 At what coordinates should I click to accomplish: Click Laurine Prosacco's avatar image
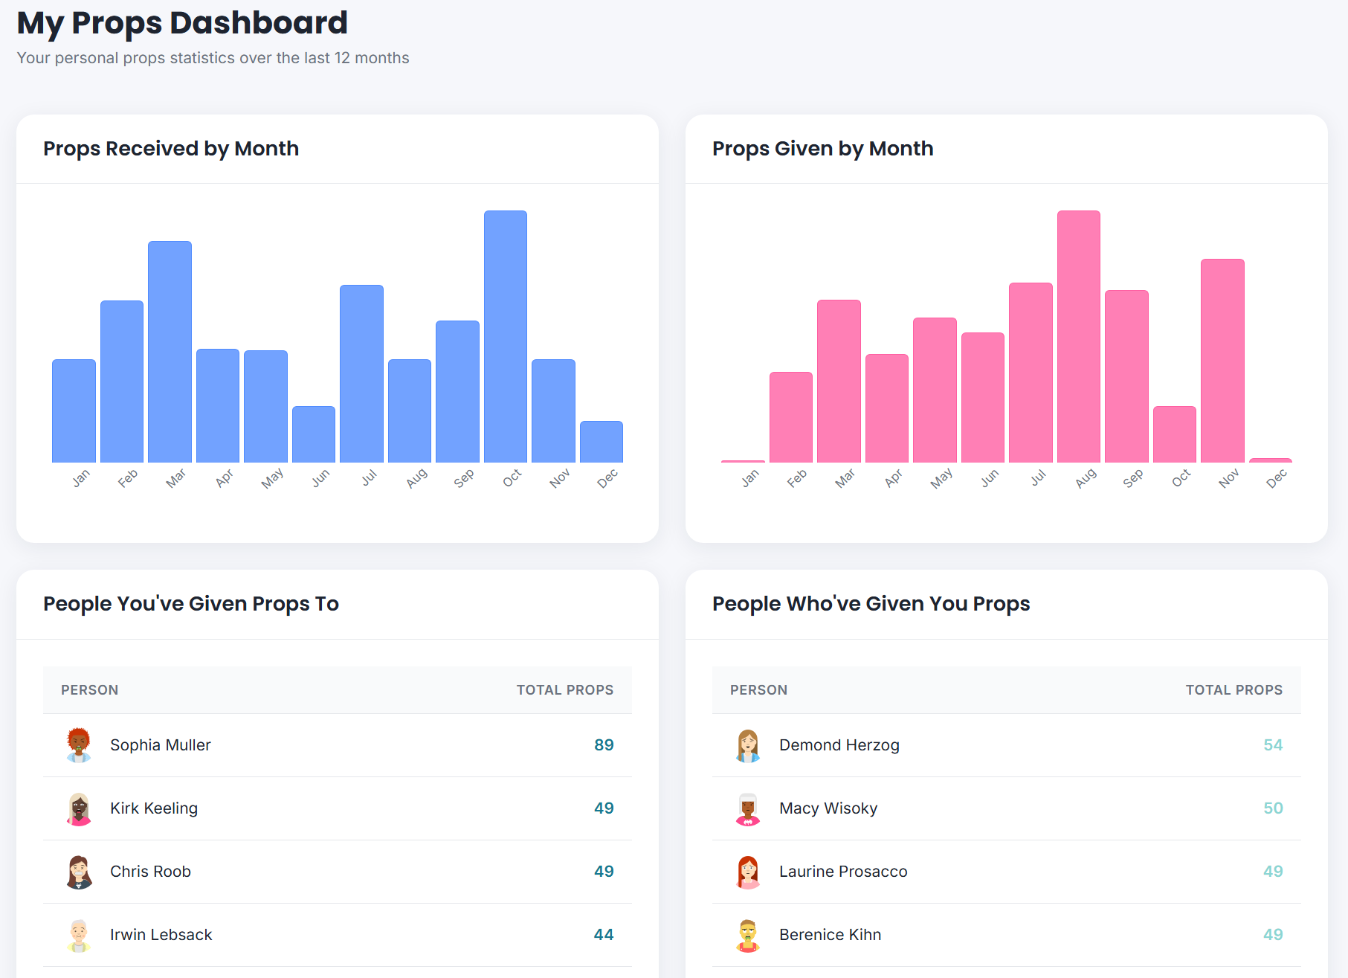pos(748,871)
